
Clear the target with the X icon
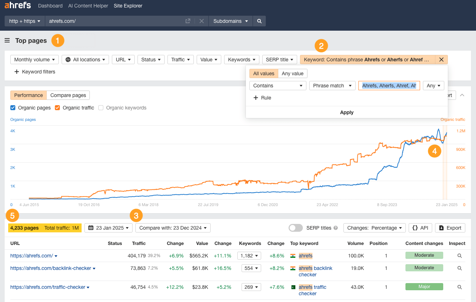201,21
